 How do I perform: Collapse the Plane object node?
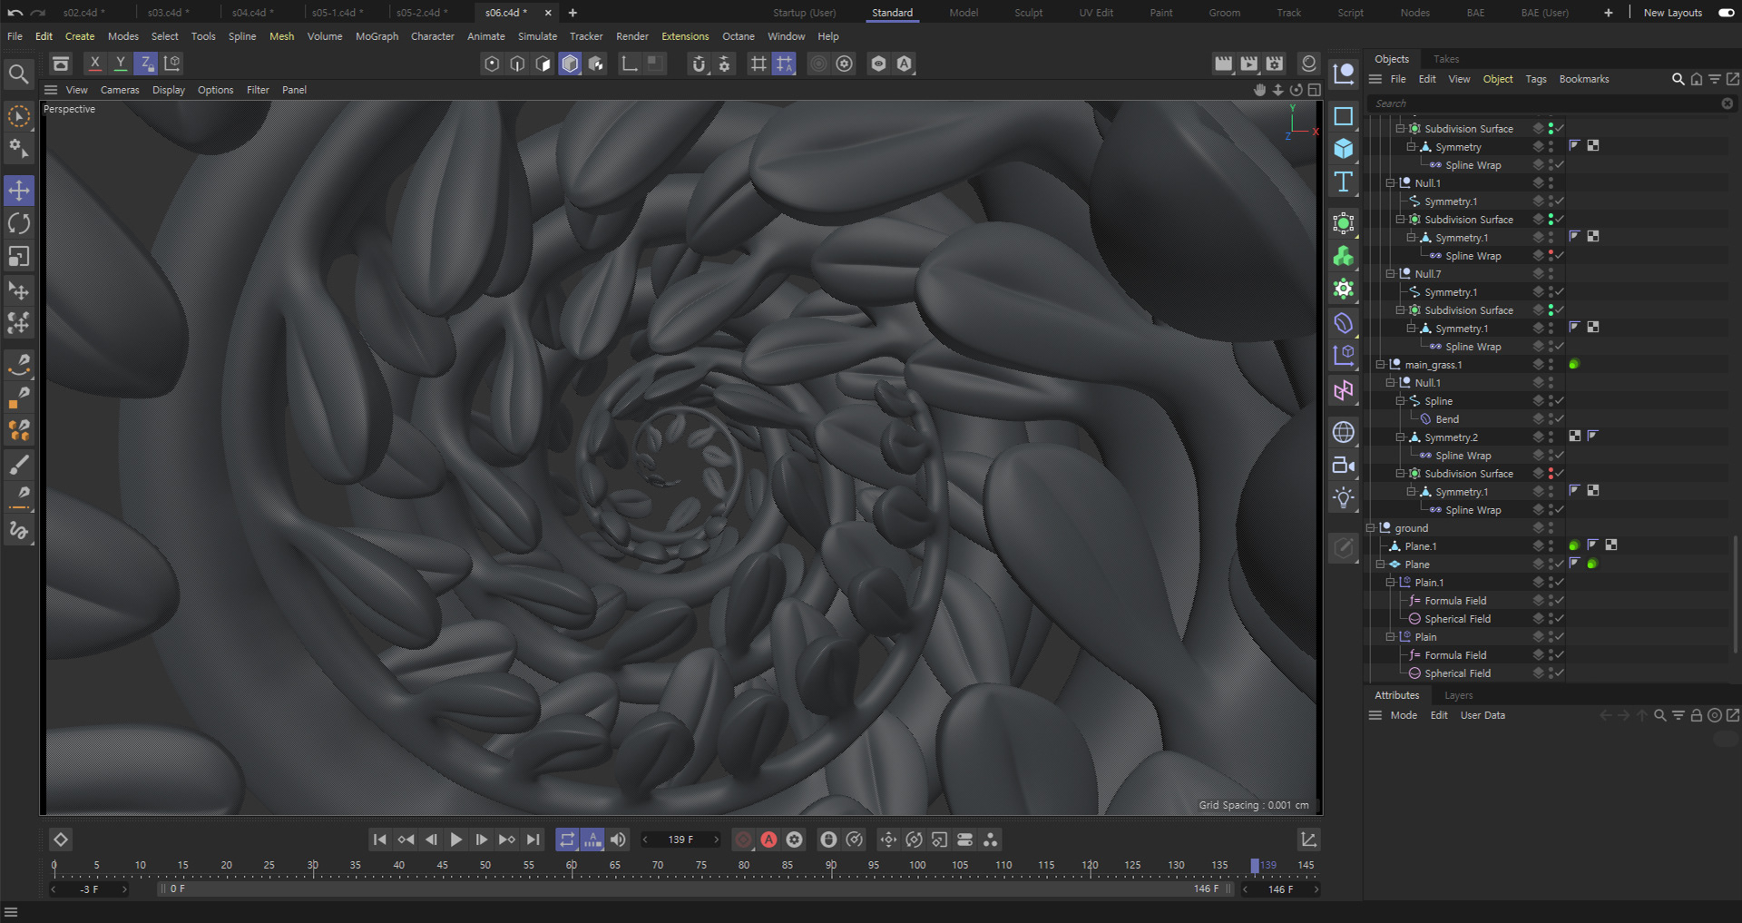coord(1380,565)
